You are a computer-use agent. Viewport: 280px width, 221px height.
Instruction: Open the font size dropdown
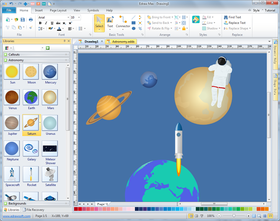(x=79, y=17)
